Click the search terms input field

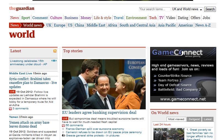tap(154, 9)
